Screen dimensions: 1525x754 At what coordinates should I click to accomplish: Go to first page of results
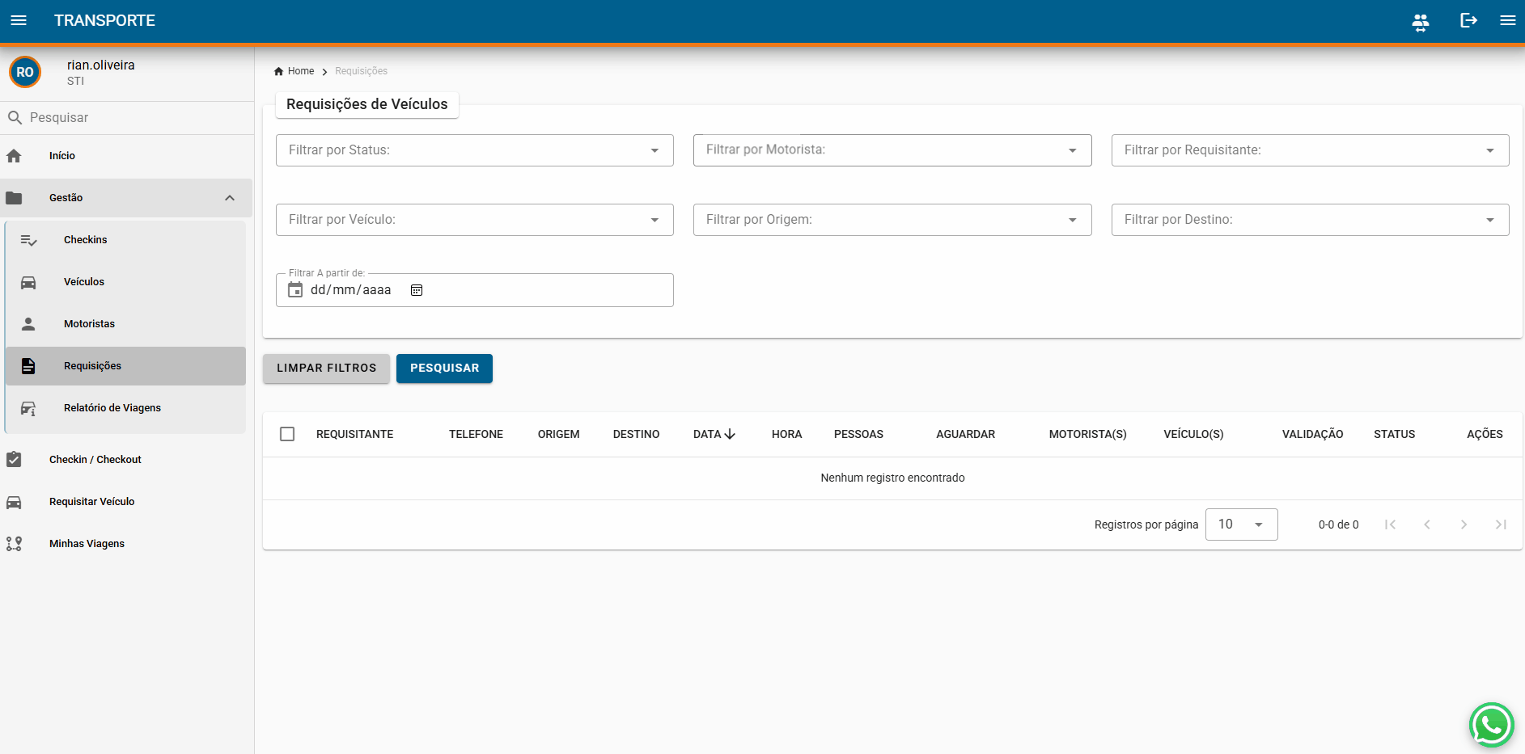point(1390,524)
